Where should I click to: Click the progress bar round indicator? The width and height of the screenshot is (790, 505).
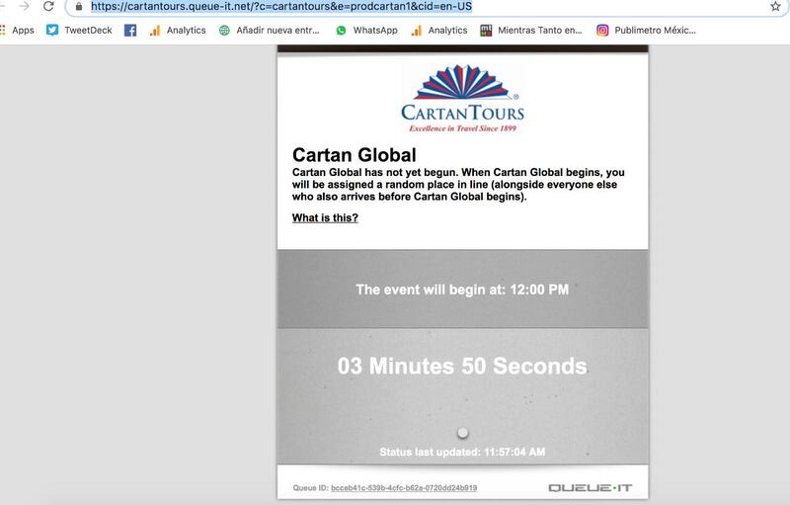[x=462, y=433]
